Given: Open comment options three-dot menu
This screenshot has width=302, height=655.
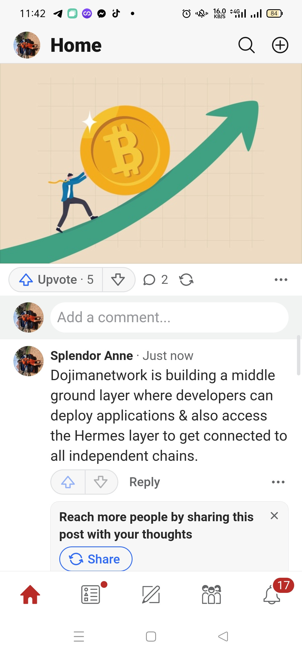Looking at the screenshot, I should [x=278, y=482].
